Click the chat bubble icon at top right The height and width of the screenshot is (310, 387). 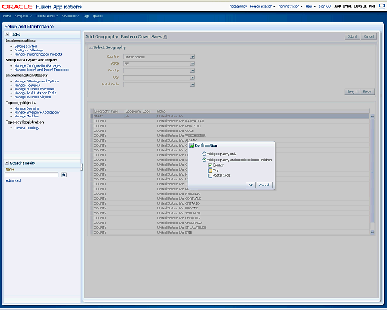[x=382, y=6]
